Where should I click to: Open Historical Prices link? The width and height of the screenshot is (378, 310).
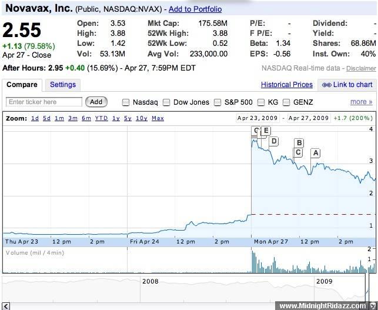287,85
